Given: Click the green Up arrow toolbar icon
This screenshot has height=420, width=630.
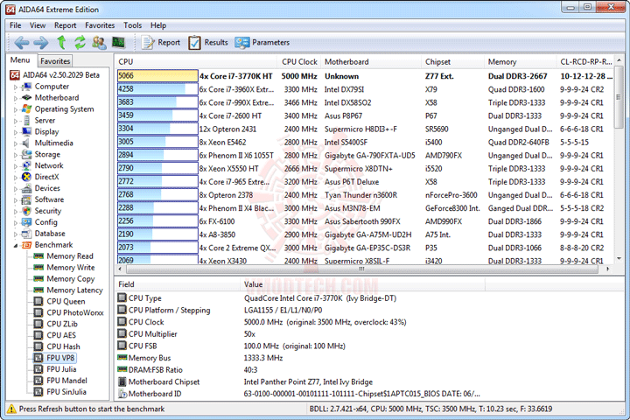Looking at the screenshot, I should click(x=61, y=42).
